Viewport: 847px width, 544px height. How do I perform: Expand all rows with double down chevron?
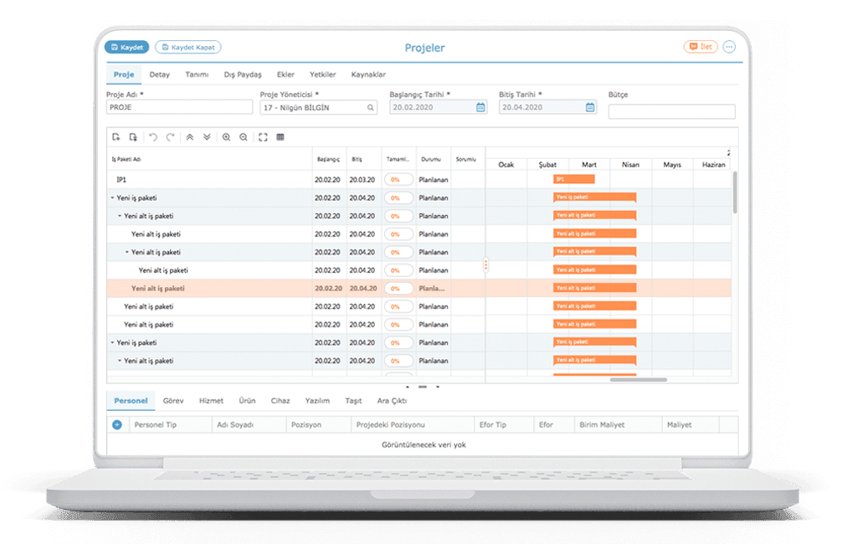click(207, 137)
